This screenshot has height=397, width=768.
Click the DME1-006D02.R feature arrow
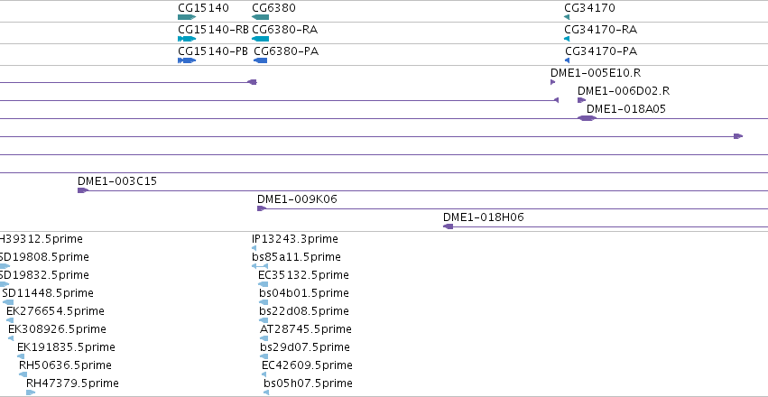[581, 100]
